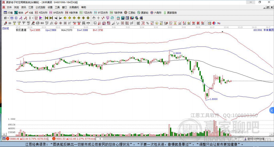Viewport: 274px width, 147px height.
Task: Click the 2.9600 high price label
Action: (x=177, y=53)
